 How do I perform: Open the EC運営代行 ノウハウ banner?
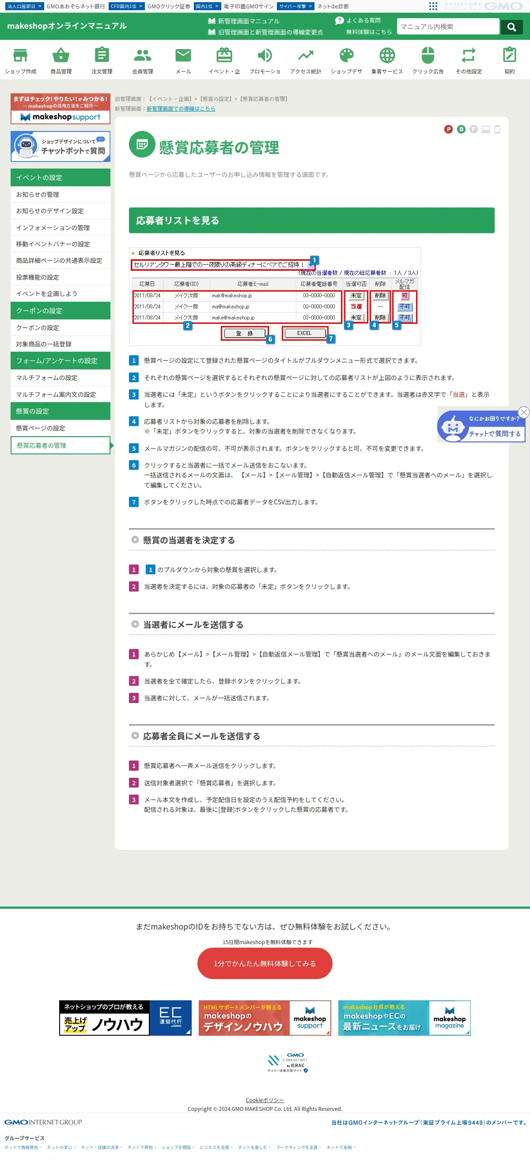125,1018
